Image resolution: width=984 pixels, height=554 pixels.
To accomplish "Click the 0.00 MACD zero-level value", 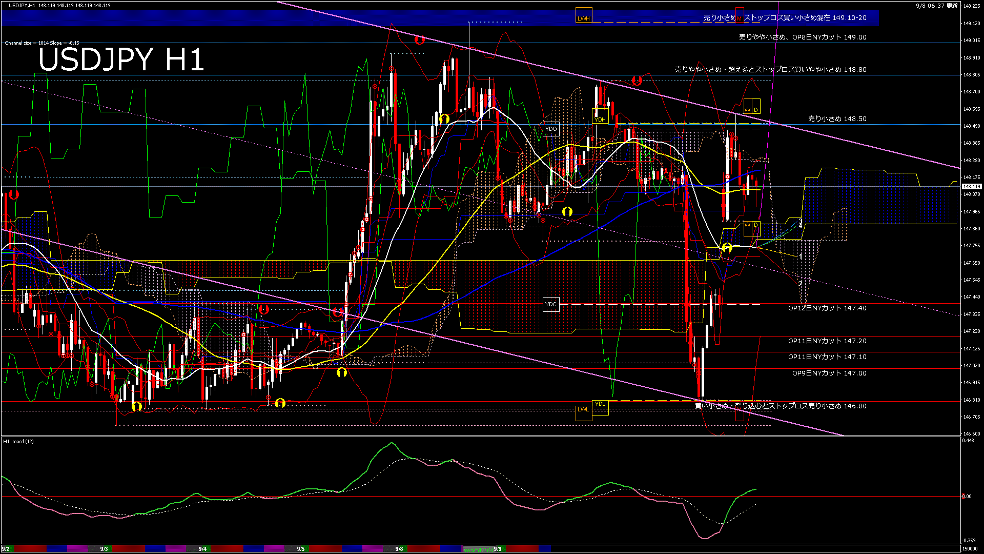I will pyautogui.click(x=967, y=497).
